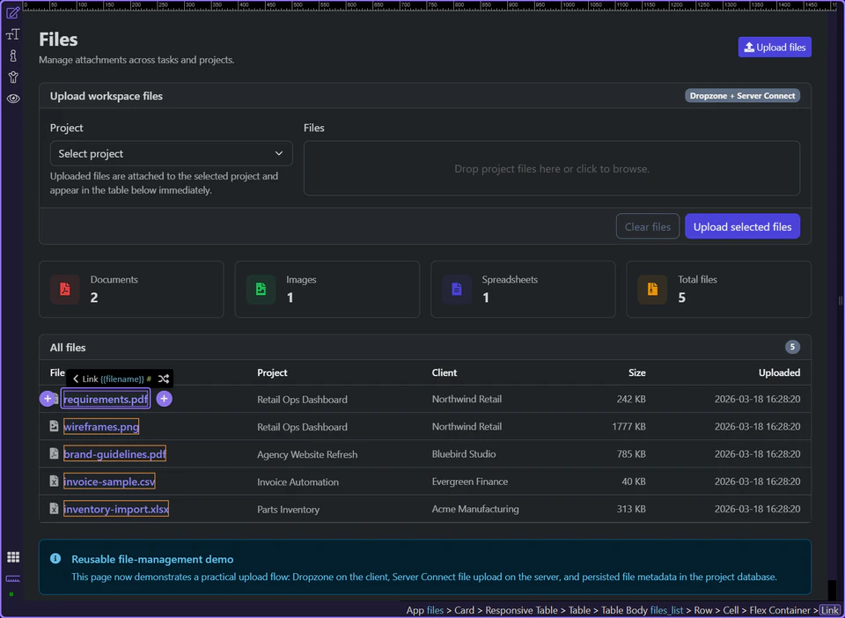Click the red PDF icon on Documents card
Screen dimensions: 845x618
[65, 289]
